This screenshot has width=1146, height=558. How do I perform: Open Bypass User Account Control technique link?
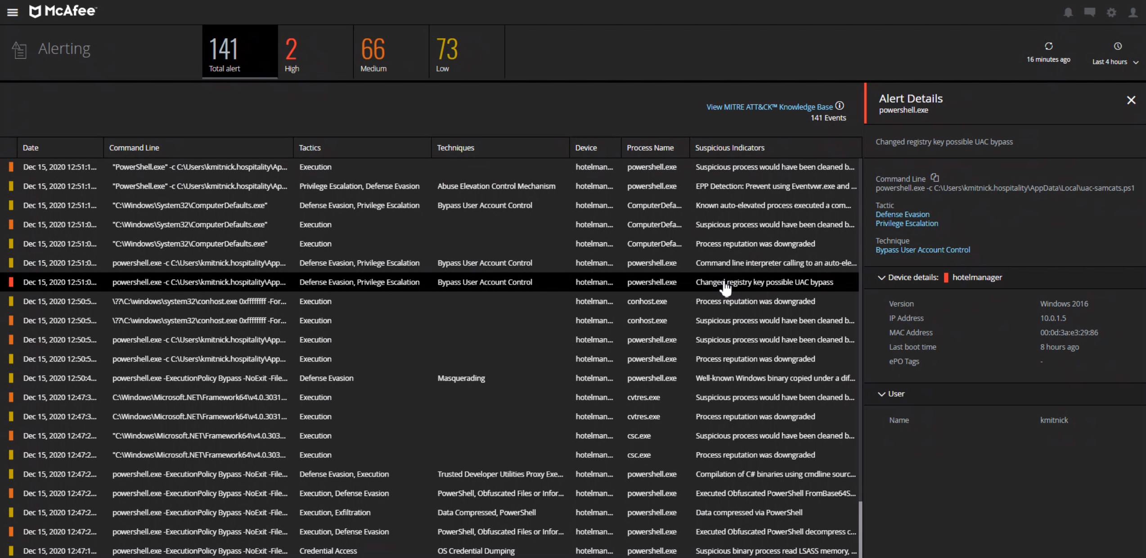click(922, 250)
